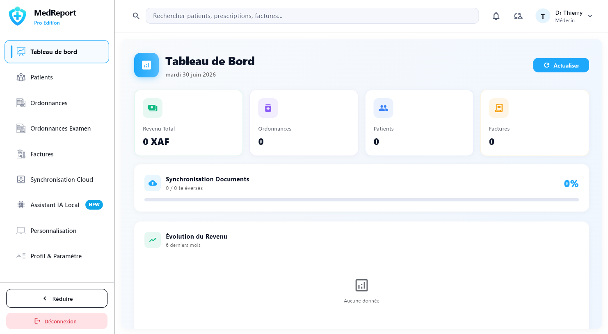Click the Ordonnances sidebar icon
Screen dimensions: 608x334
point(21,103)
